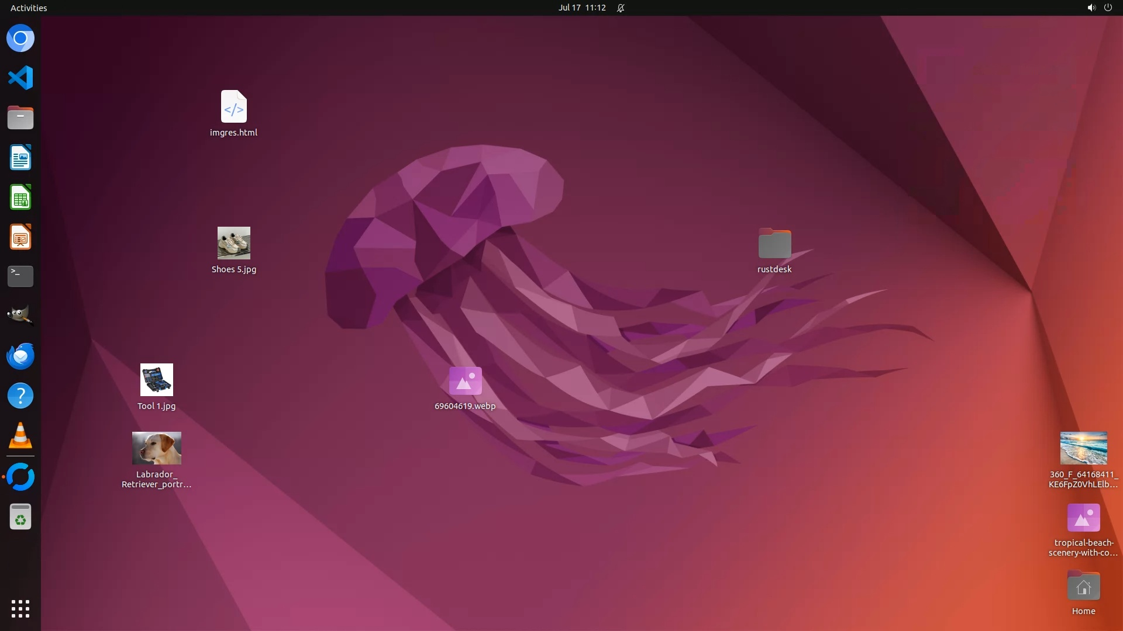Screen dimensions: 1123x631
Task: Select the Shoes 5.jpg thumbnail
Action: tap(234, 243)
